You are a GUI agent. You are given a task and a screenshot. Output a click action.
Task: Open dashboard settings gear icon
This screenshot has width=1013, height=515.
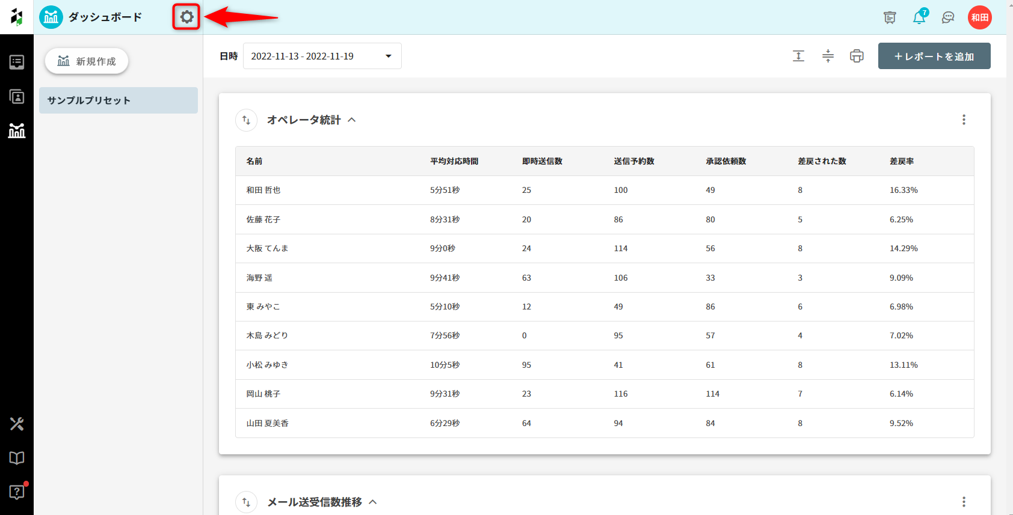pos(186,17)
